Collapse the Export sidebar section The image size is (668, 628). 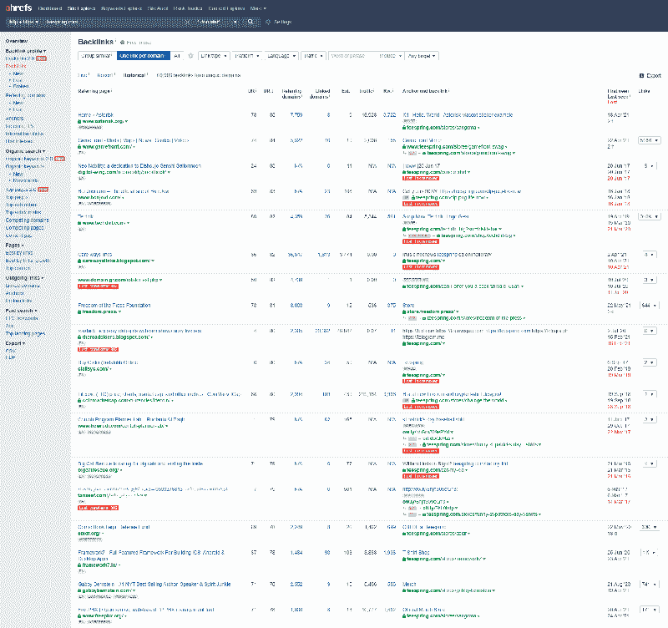tap(15, 343)
